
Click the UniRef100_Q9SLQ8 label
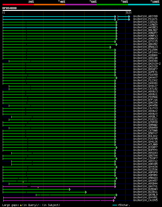coord(145,58)
